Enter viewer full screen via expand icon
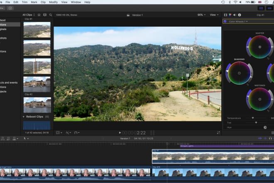Screen dimensions: 274x183 (x=218, y=133)
